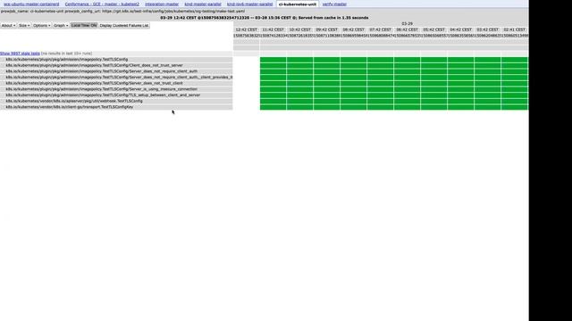572x321 pixels.
Task: Click green result cell for transport.TestTLSConfigKey at 11:42
Action: pyautogui.click(x=273, y=107)
